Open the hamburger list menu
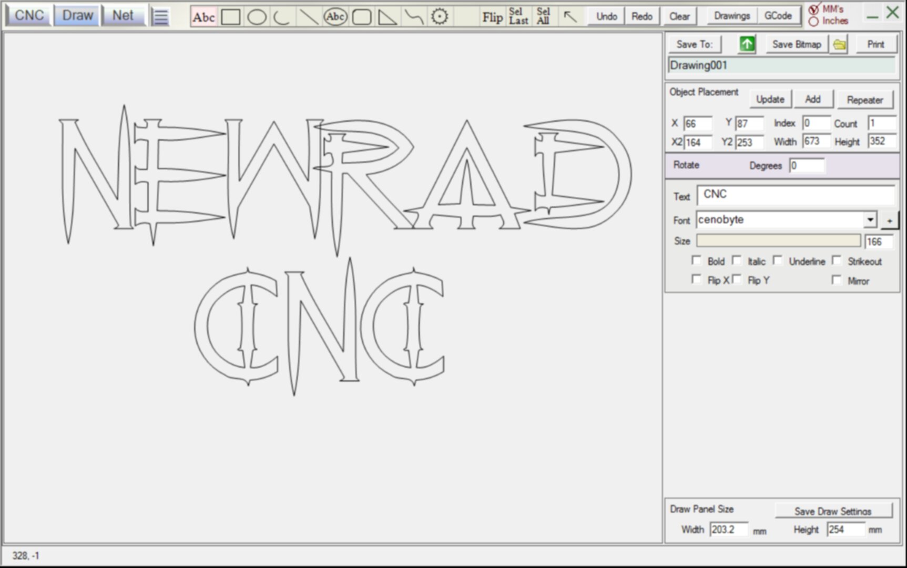The image size is (907, 568). pos(160,17)
